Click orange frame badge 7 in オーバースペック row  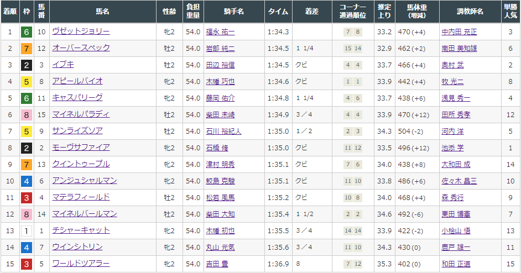(x=27, y=49)
